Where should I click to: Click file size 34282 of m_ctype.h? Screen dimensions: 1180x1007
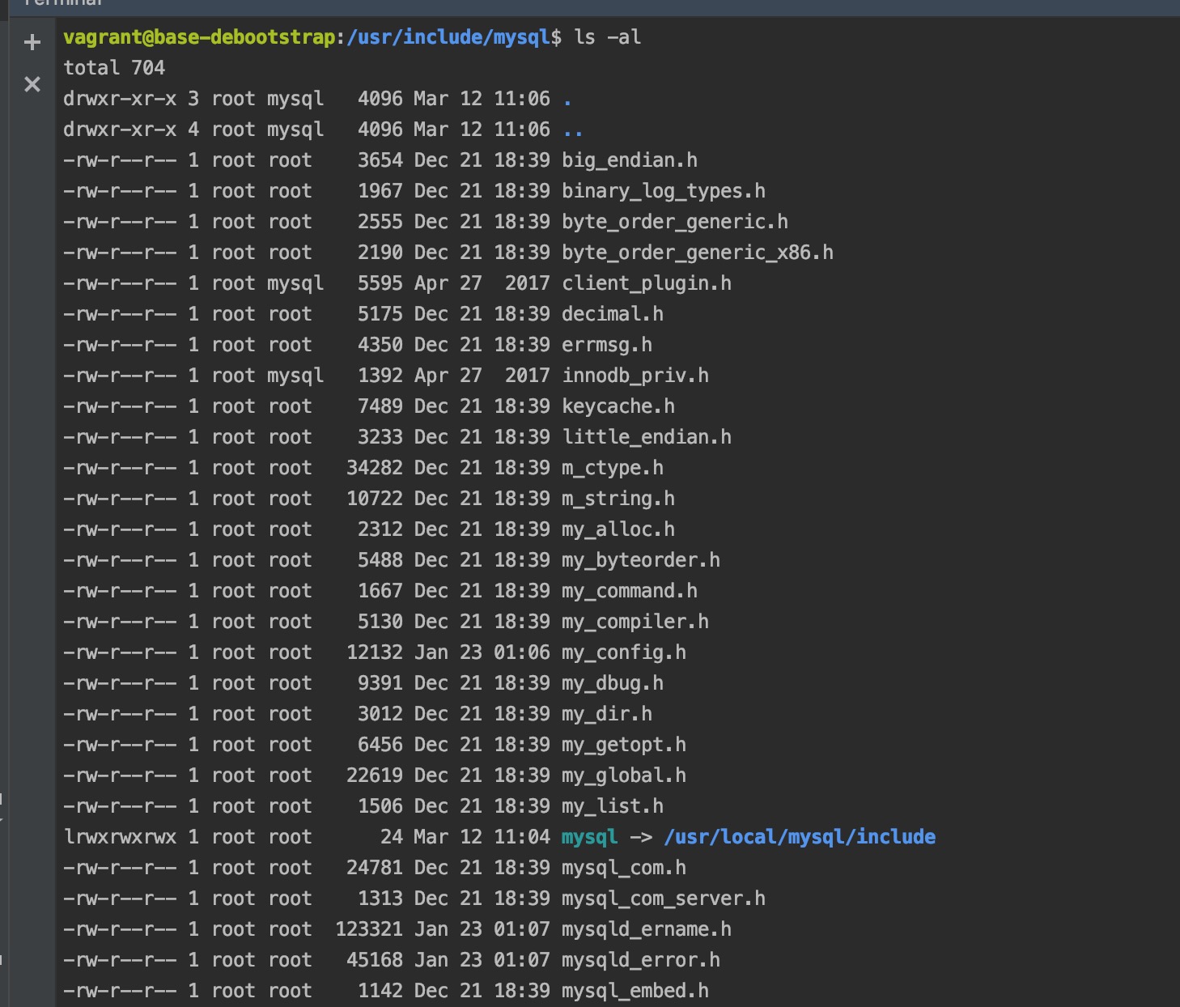pos(375,468)
